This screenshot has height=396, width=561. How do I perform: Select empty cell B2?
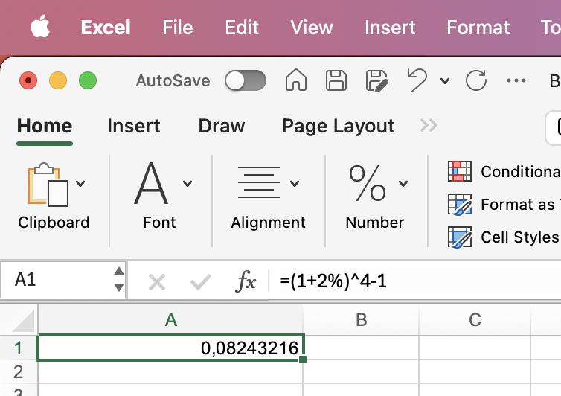click(x=361, y=372)
